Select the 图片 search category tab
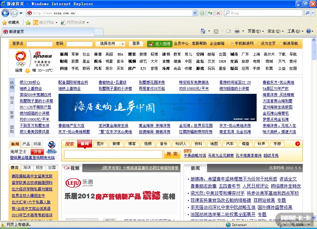Image resolution: width=317 pixels, height=229 pixels. [101, 144]
